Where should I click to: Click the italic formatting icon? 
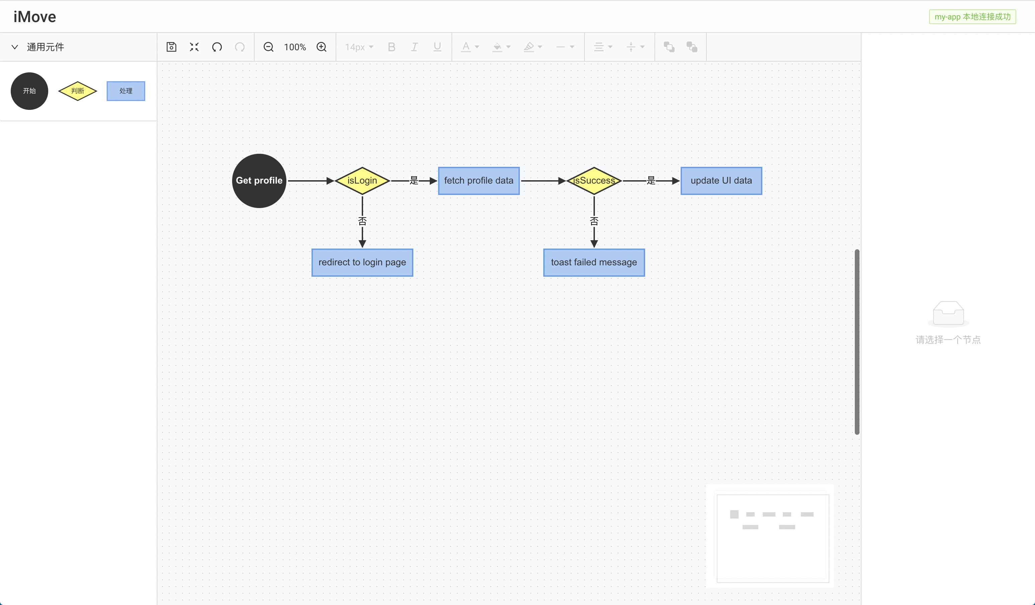(415, 47)
